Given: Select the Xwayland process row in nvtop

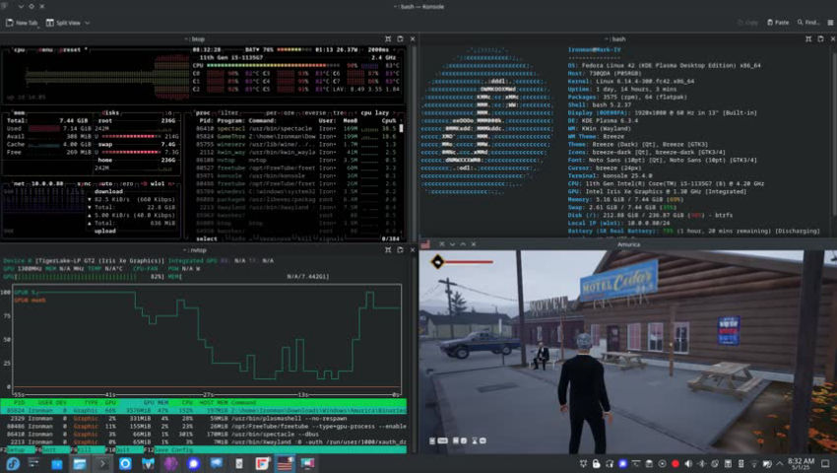Looking at the screenshot, I should [204, 442].
